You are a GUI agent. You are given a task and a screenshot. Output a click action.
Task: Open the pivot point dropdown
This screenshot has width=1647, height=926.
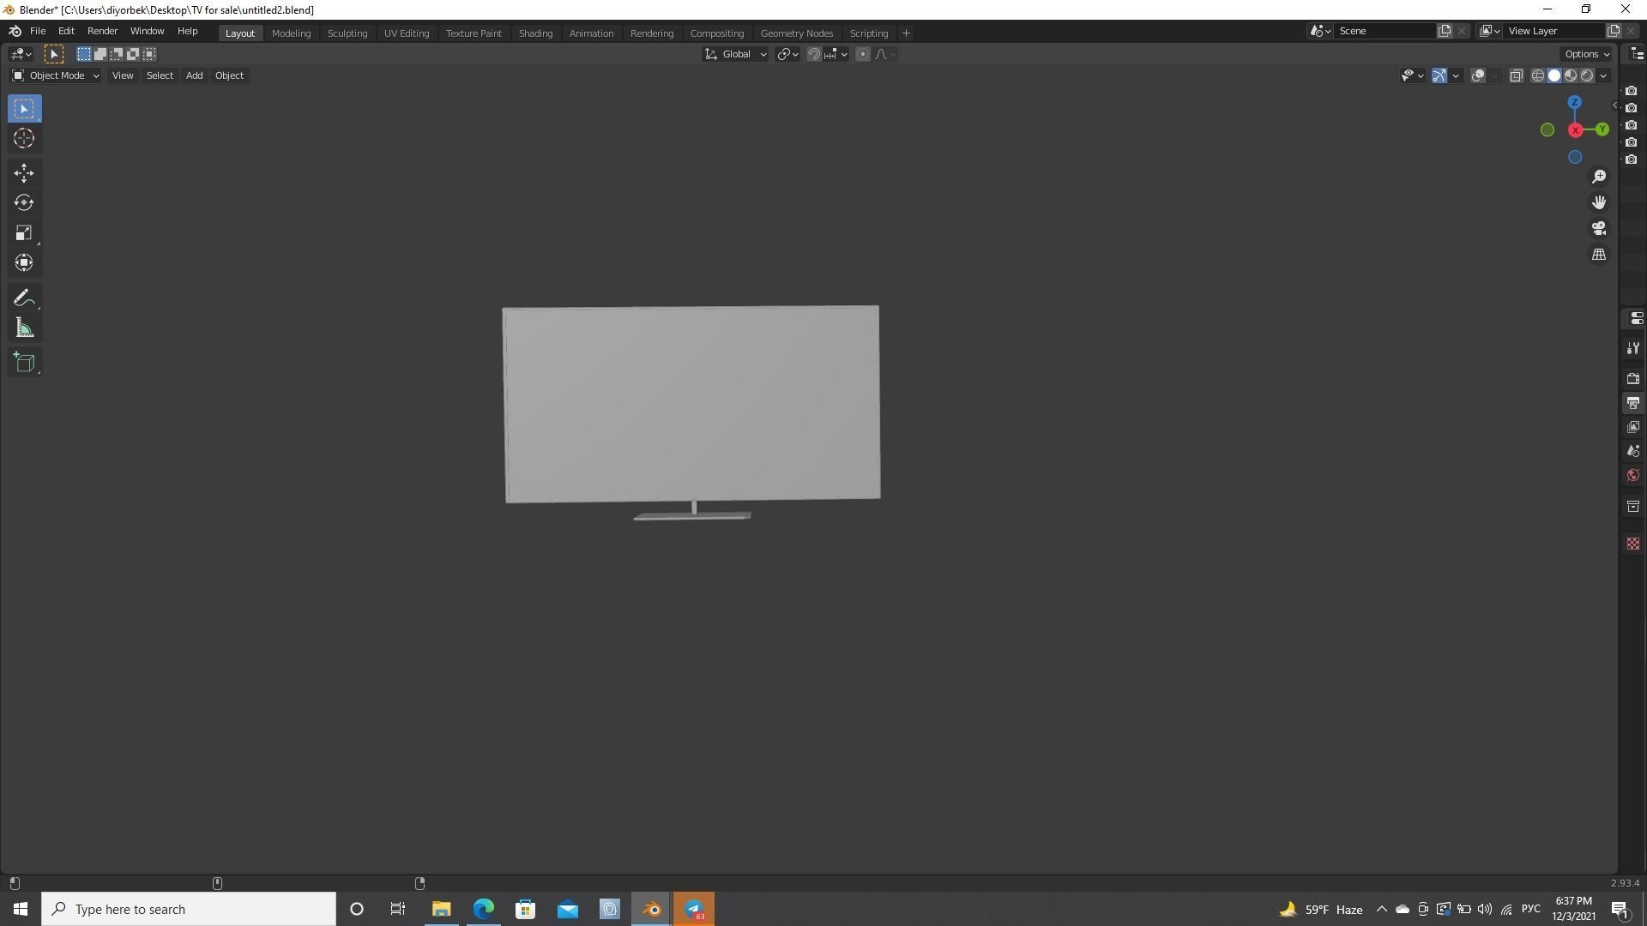[x=787, y=54]
